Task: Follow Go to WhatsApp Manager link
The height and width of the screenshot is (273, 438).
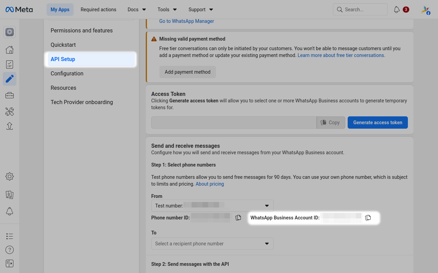Action: click(186, 21)
